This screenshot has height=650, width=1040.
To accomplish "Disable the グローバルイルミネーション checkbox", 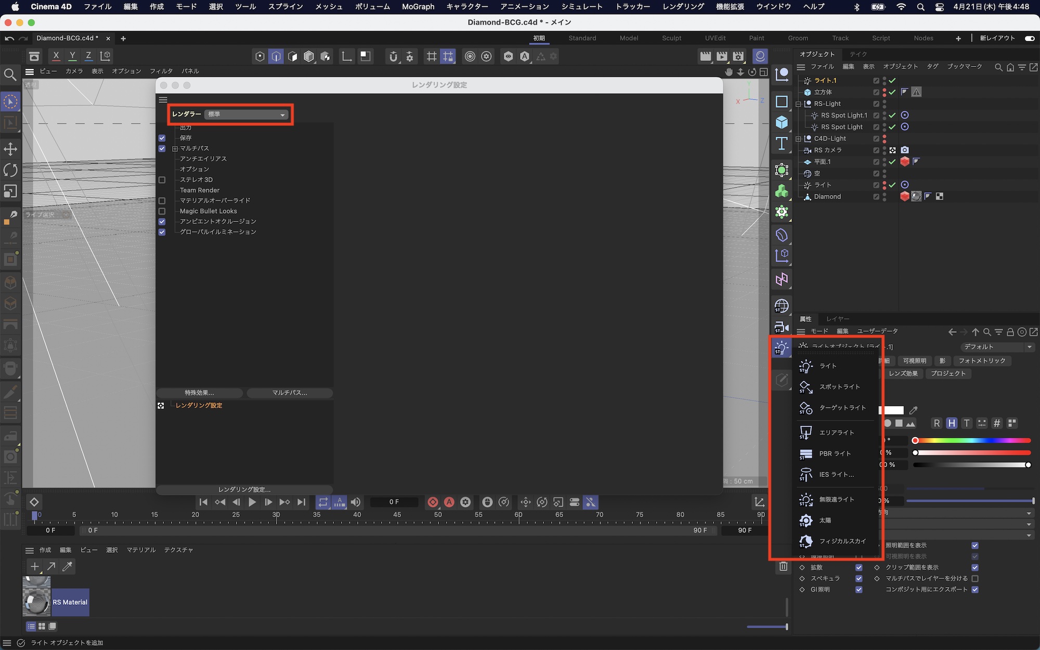I will (162, 232).
